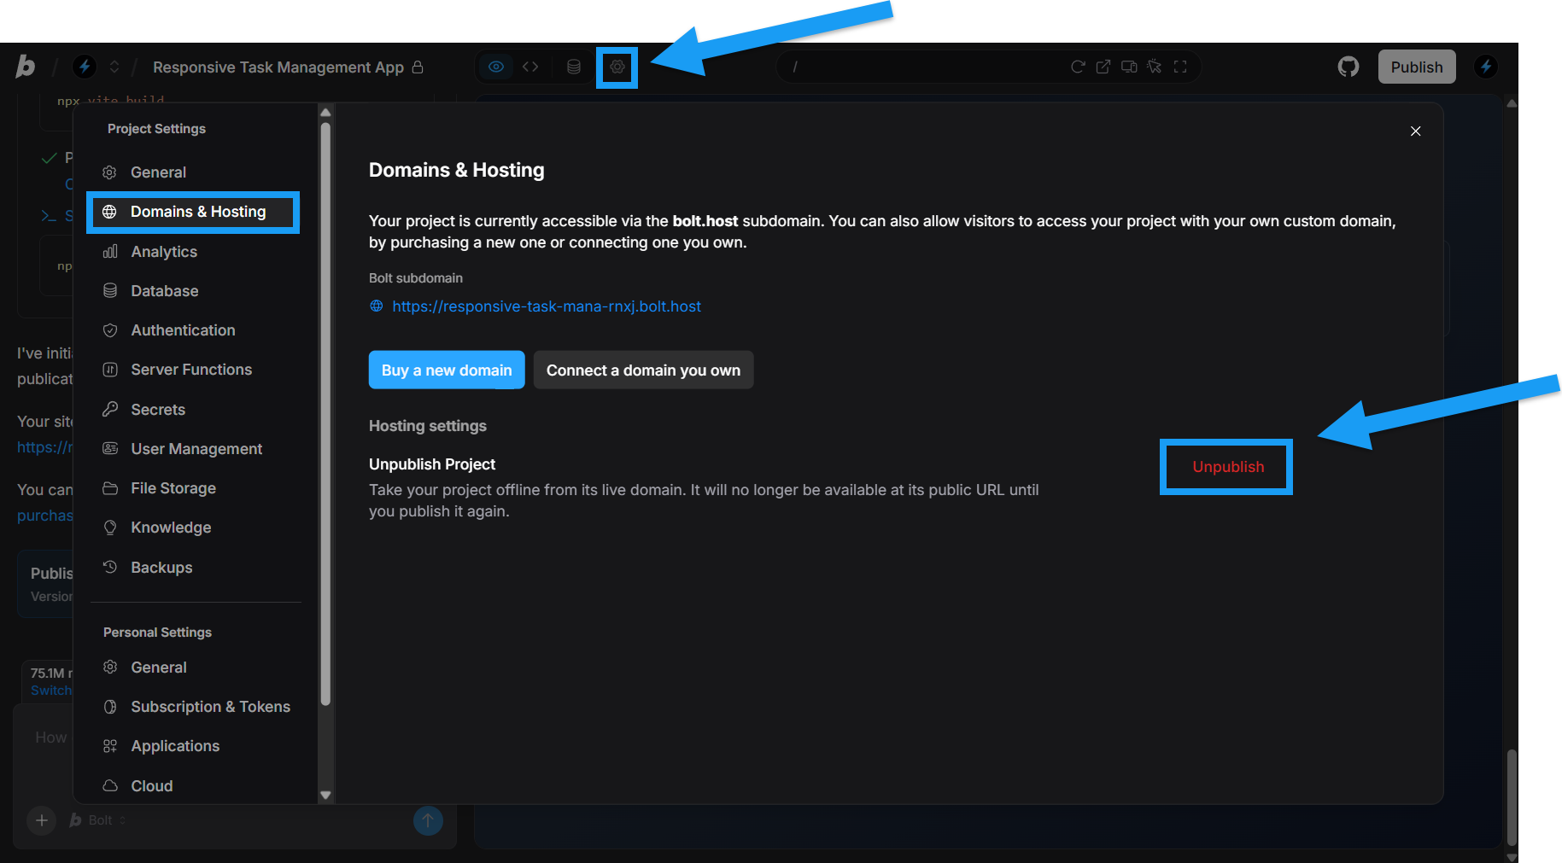This screenshot has width=1562, height=863.
Task: Enter fullscreen preview mode icon
Action: [x=1180, y=67]
